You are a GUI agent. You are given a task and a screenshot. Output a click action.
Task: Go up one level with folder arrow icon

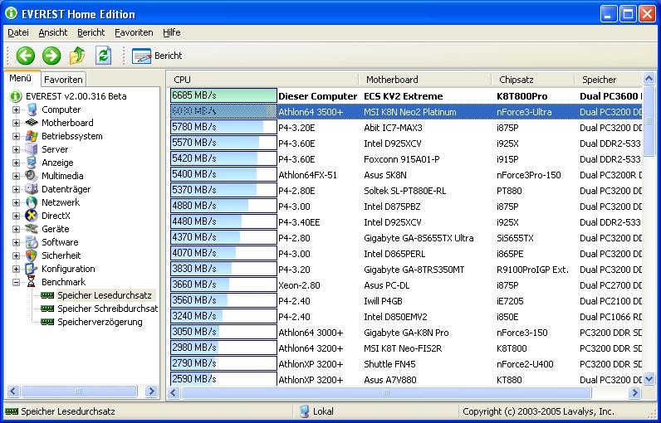coord(77,56)
